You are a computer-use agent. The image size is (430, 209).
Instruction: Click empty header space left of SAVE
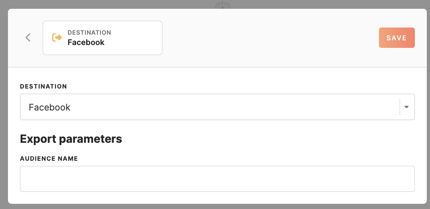tap(271, 37)
